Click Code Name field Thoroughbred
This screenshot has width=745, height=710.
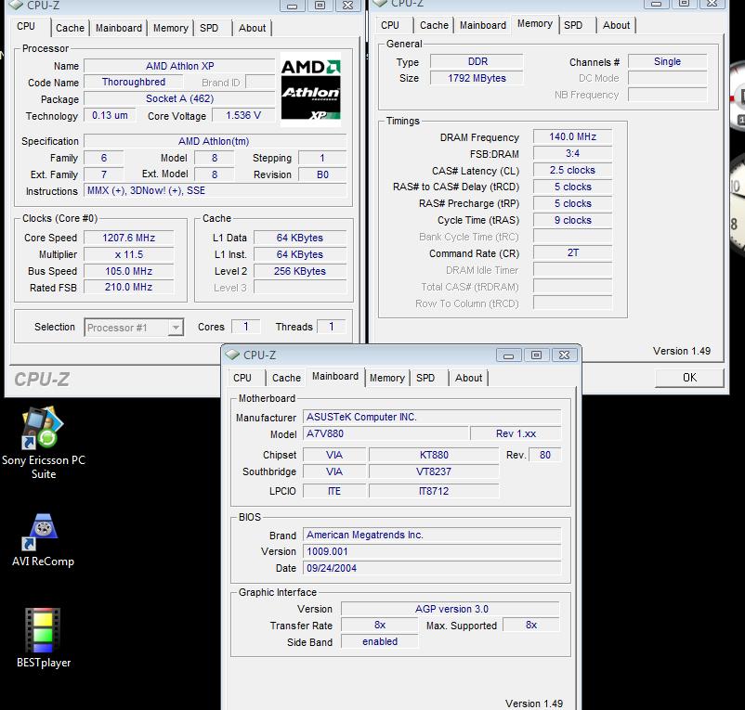[134, 82]
